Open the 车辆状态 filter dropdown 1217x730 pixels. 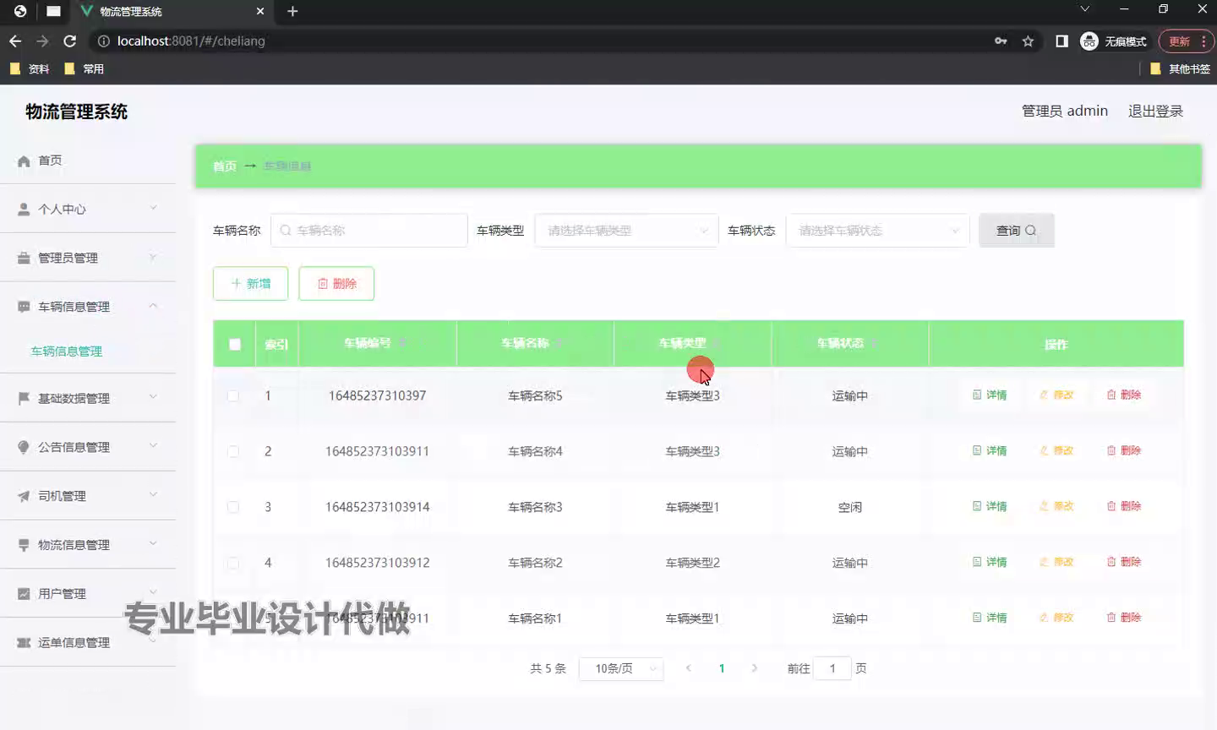(x=877, y=231)
